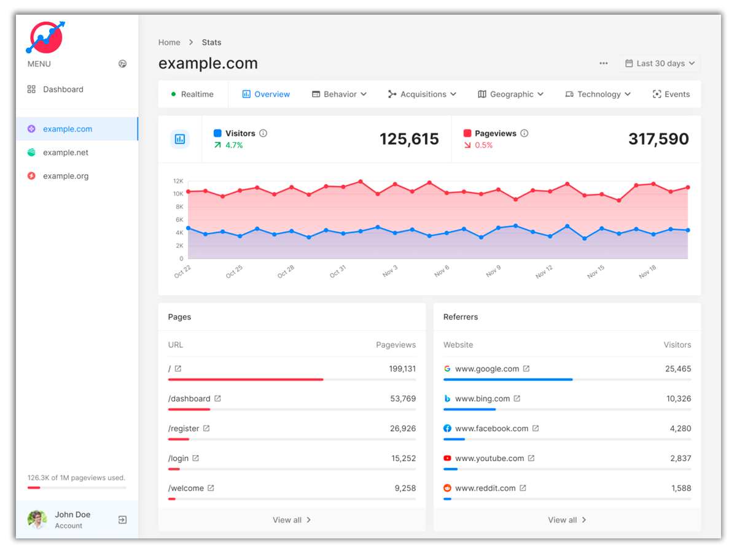The width and height of the screenshot is (737, 547).
Task: Switch to example.org site
Action: pos(77,176)
